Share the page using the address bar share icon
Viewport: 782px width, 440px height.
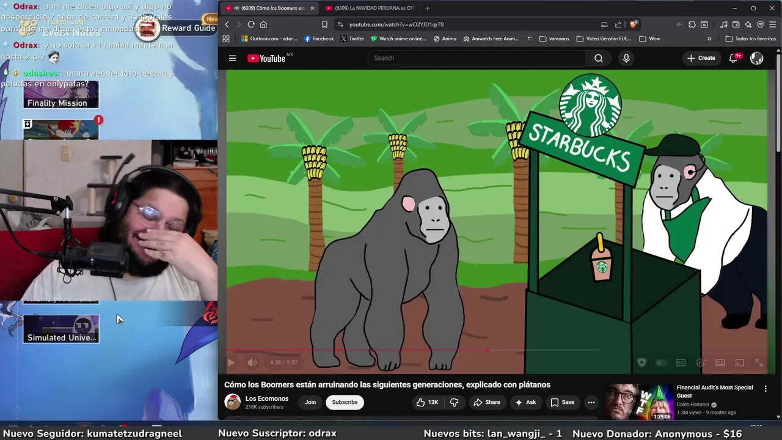click(618, 24)
